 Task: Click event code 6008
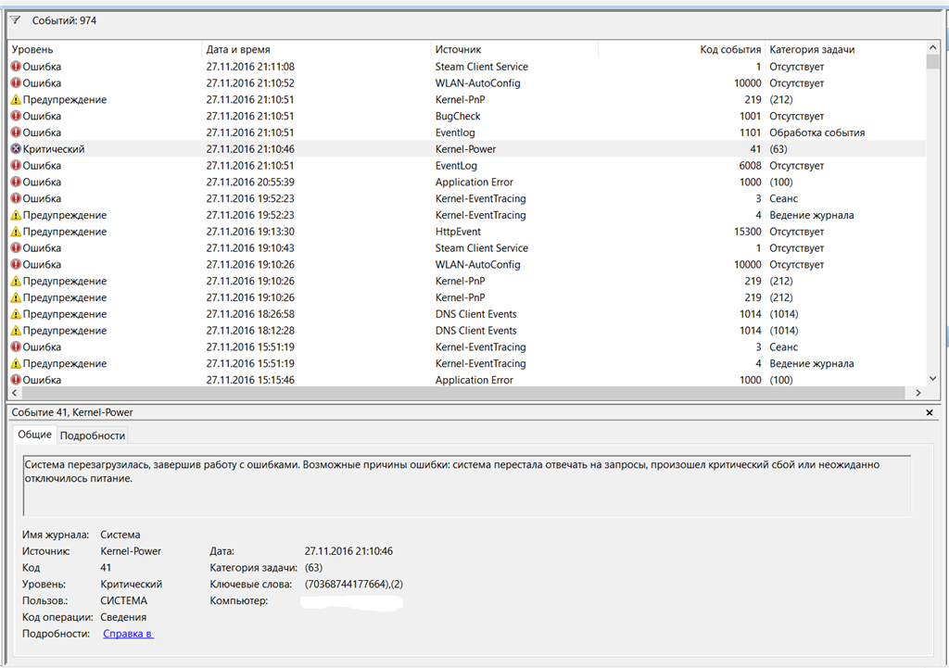pos(750,165)
